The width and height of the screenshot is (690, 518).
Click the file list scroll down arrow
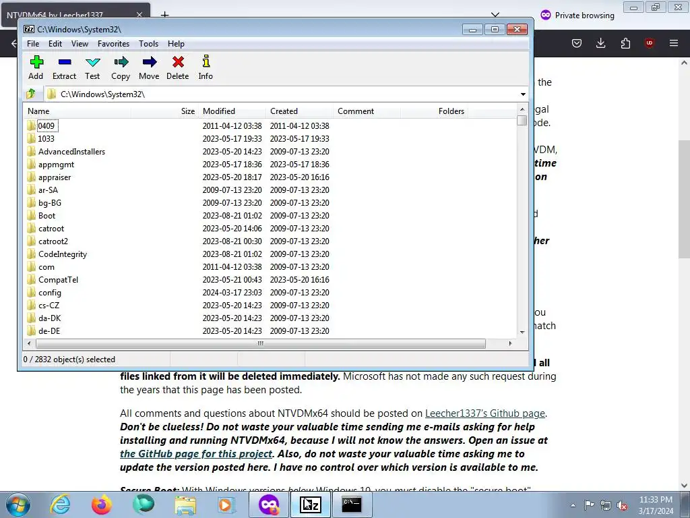click(x=522, y=333)
